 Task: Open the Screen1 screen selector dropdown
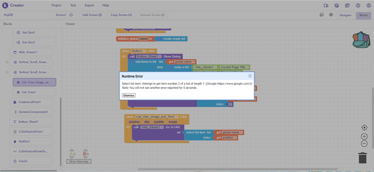pos(63,15)
